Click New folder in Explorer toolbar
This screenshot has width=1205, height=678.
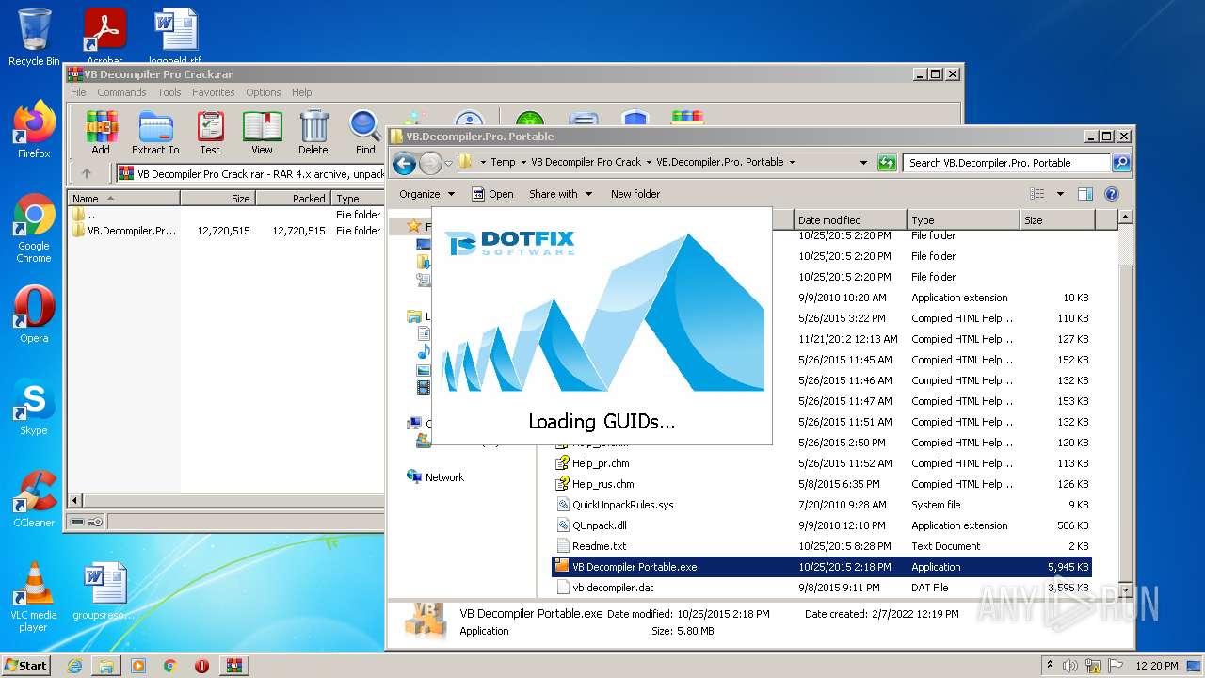635,194
